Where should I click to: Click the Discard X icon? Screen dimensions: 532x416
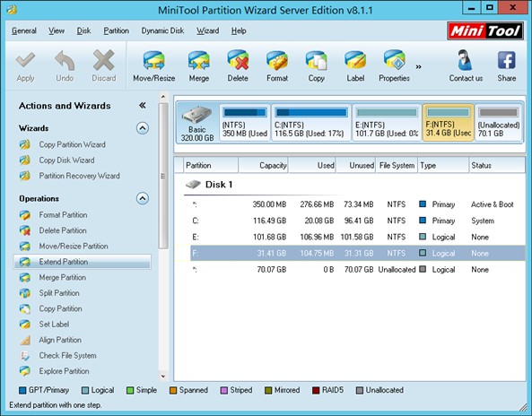click(103, 60)
